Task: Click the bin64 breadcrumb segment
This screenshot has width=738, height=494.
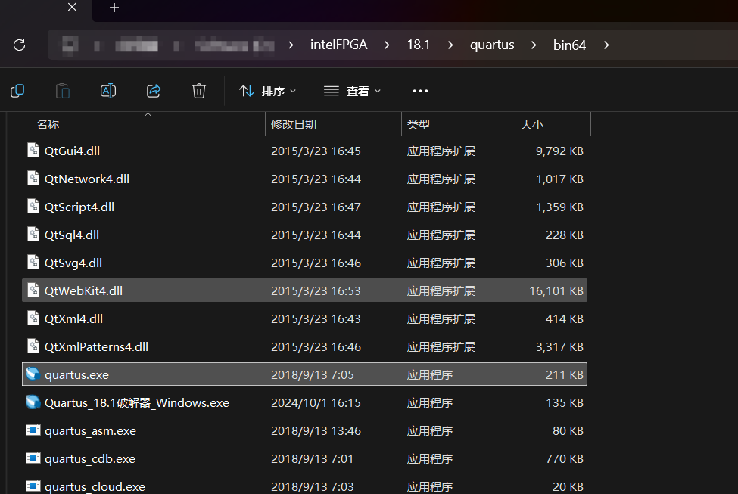Action: (569, 45)
